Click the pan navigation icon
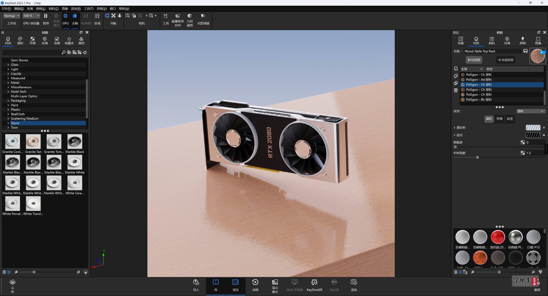Viewport: 548px width, 296px height. click(x=113, y=16)
